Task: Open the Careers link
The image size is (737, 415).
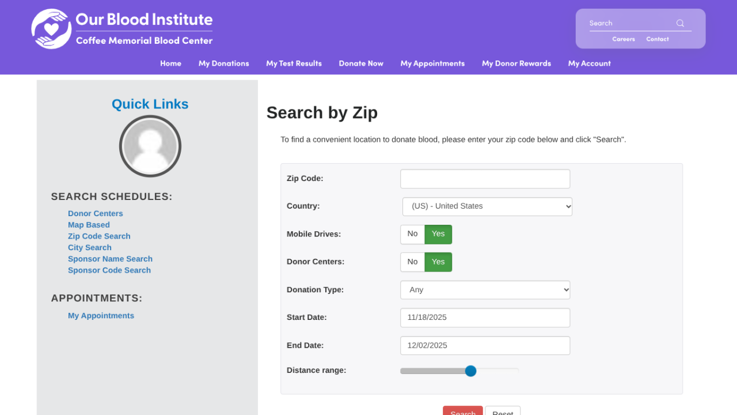Action: (x=624, y=39)
